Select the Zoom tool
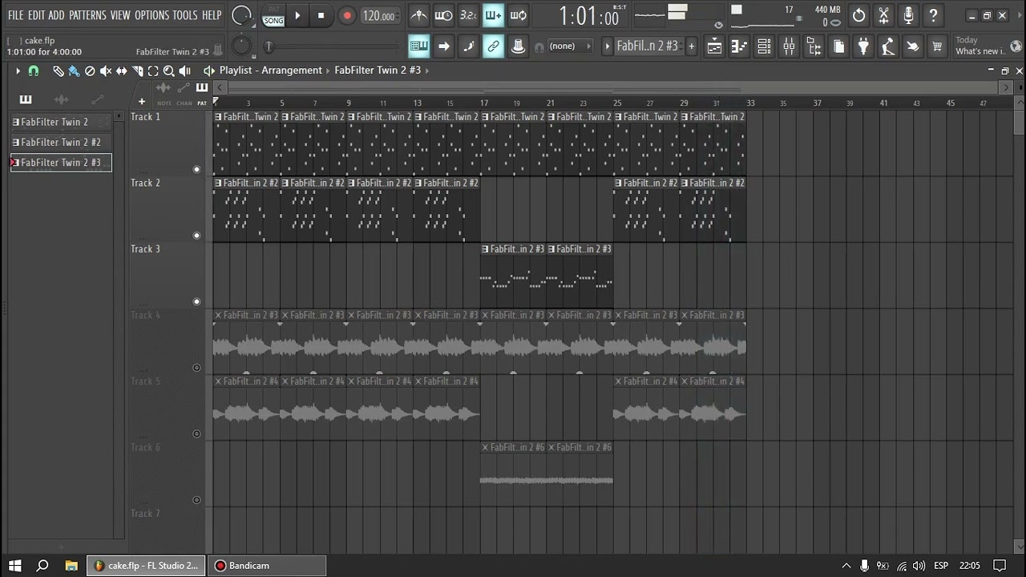This screenshot has height=577, width=1026. (169, 71)
